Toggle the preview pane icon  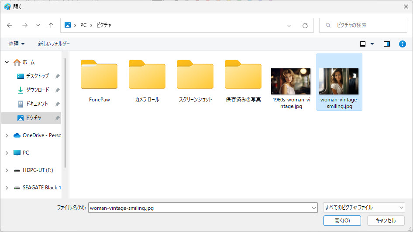[386, 44]
